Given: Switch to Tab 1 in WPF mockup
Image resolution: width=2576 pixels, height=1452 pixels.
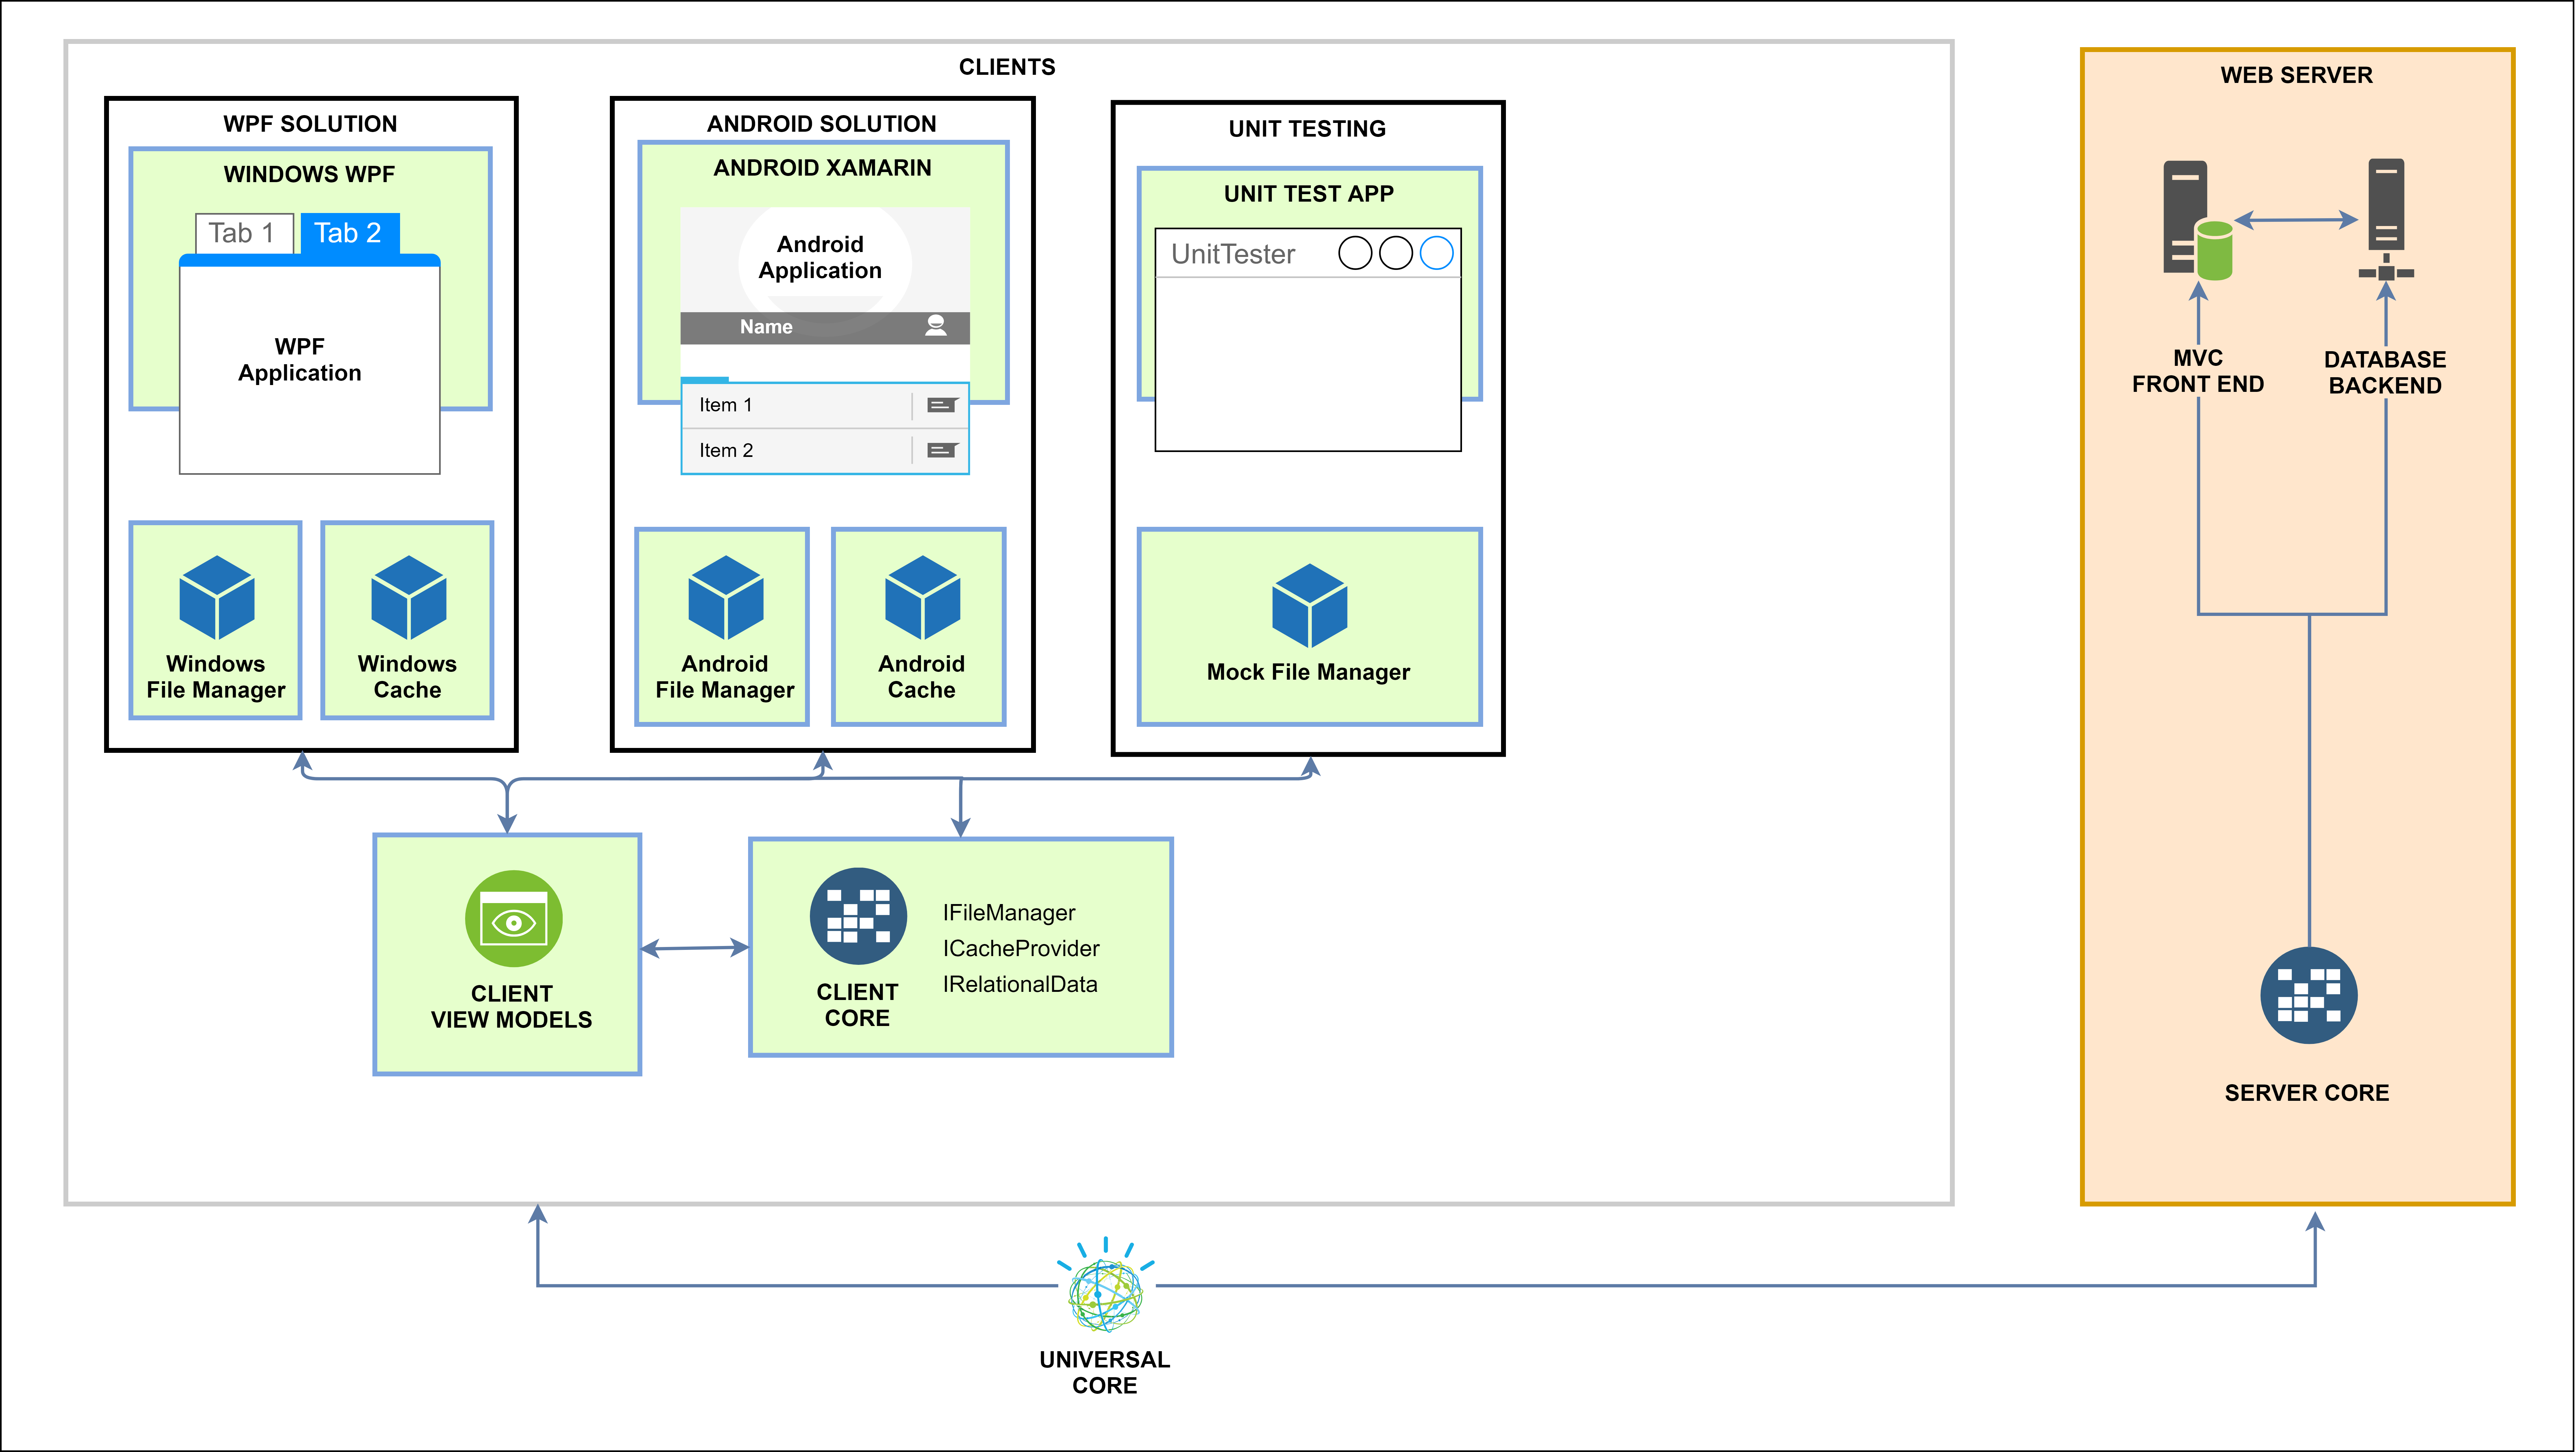Looking at the screenshot, I should 243,233.
